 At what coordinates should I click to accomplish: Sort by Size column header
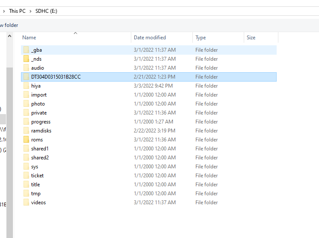(261, 38)
